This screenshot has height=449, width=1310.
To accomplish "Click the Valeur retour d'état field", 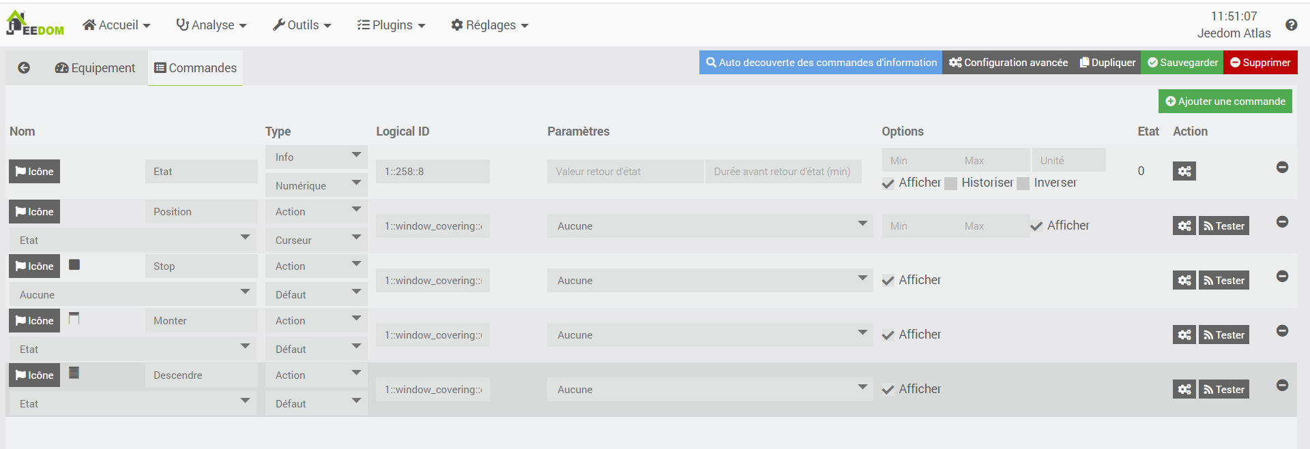I will tap(625, 172).
